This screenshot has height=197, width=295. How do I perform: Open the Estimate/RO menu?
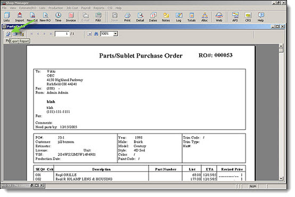(x=28, y=8)
